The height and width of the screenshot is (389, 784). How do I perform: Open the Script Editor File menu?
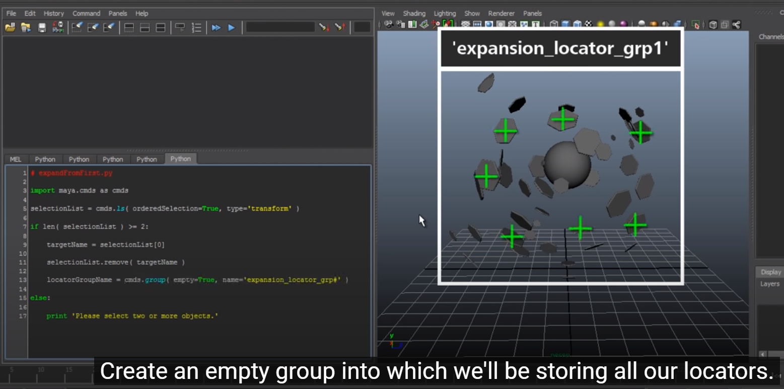click(x=11, y=14)
